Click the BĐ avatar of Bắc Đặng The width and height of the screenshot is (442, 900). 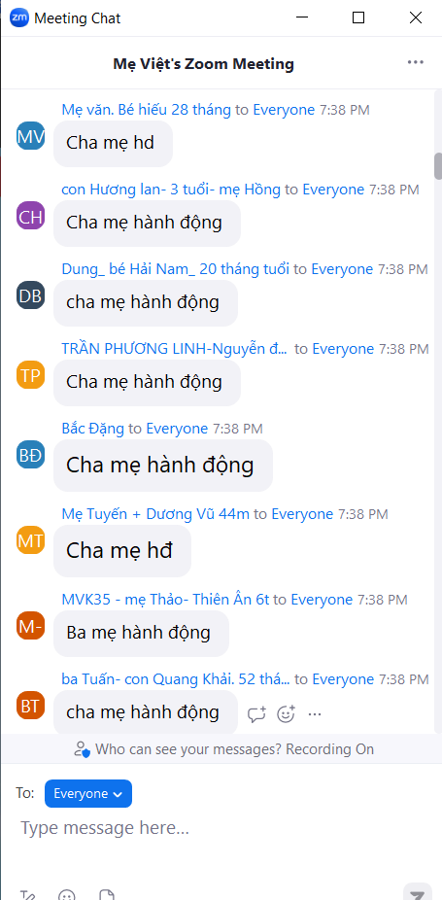pyautogui.click(x=30, y=455)
